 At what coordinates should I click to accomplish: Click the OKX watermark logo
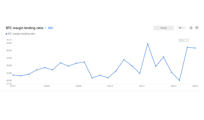click(184, 40)
